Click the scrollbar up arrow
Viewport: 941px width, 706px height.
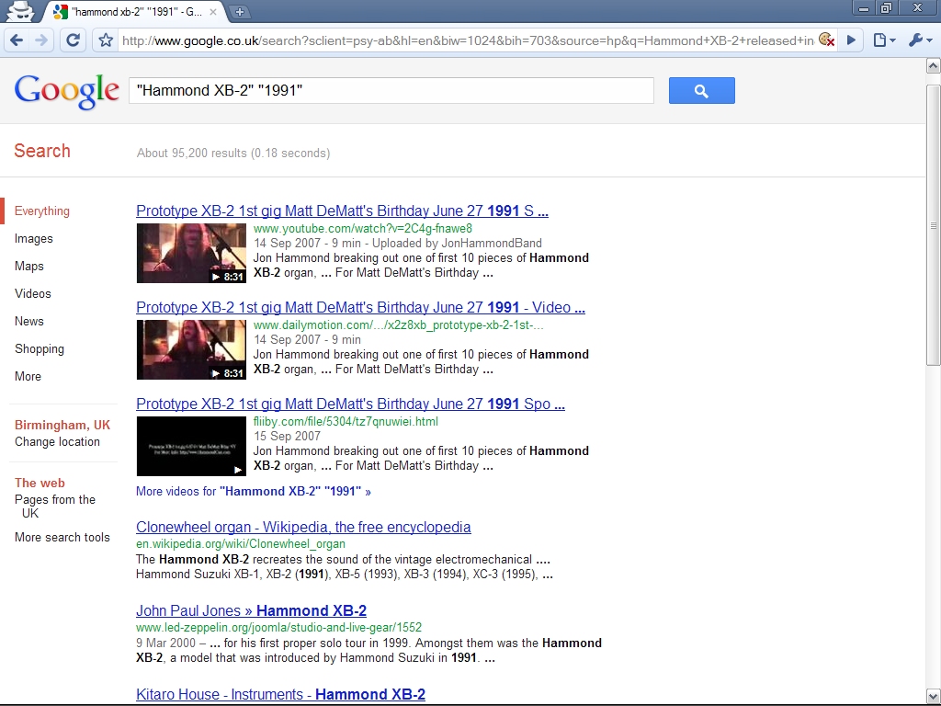pos(934,65)
